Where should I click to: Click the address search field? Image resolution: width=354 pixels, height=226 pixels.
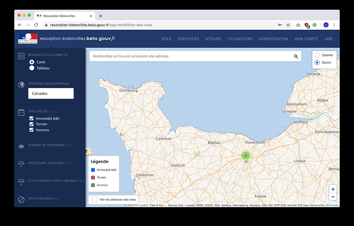click(195, 56)
